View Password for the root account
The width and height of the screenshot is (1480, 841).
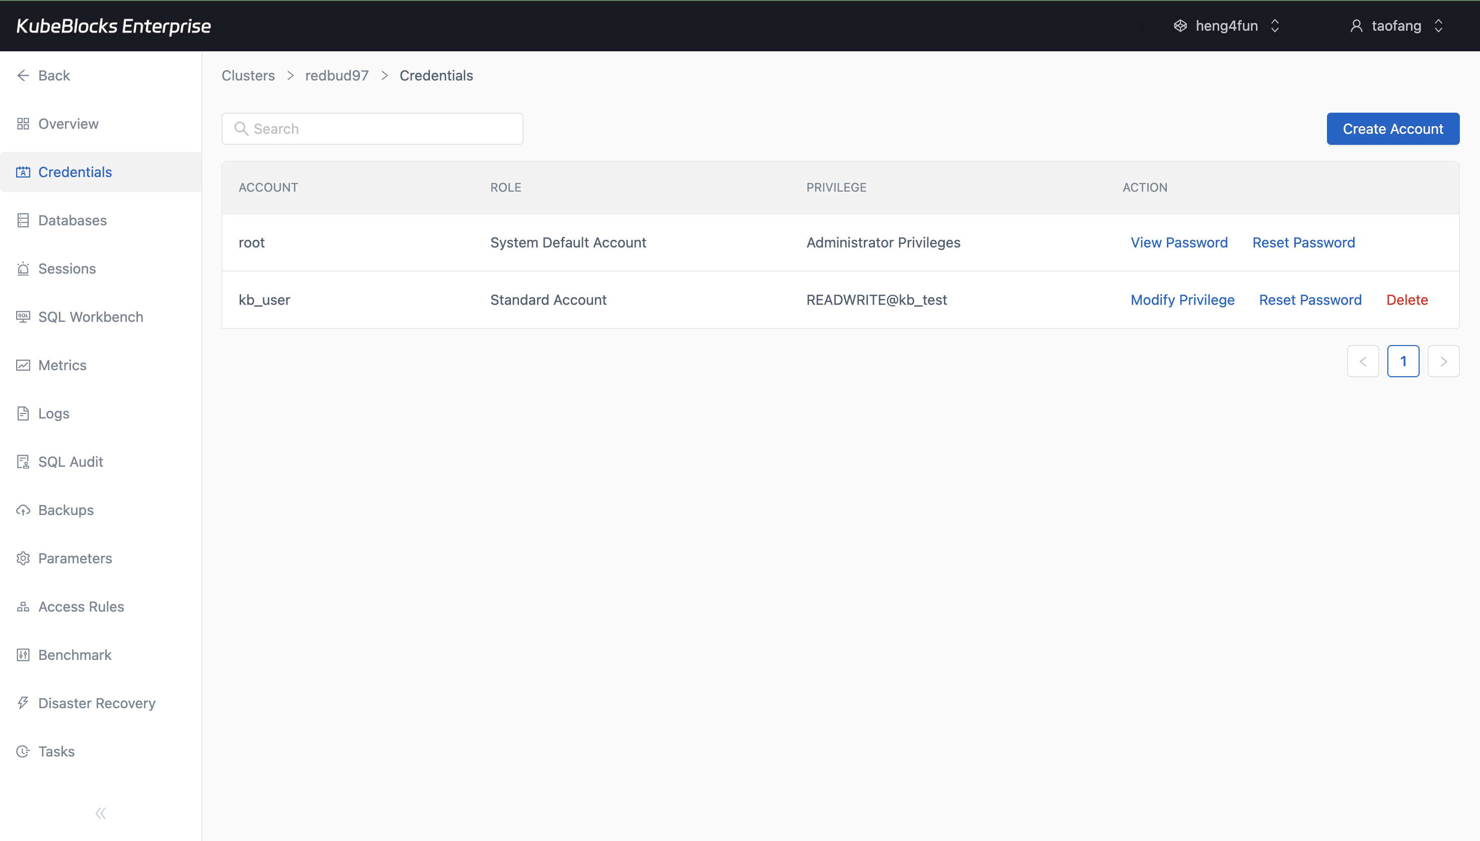coord(1179,242)
